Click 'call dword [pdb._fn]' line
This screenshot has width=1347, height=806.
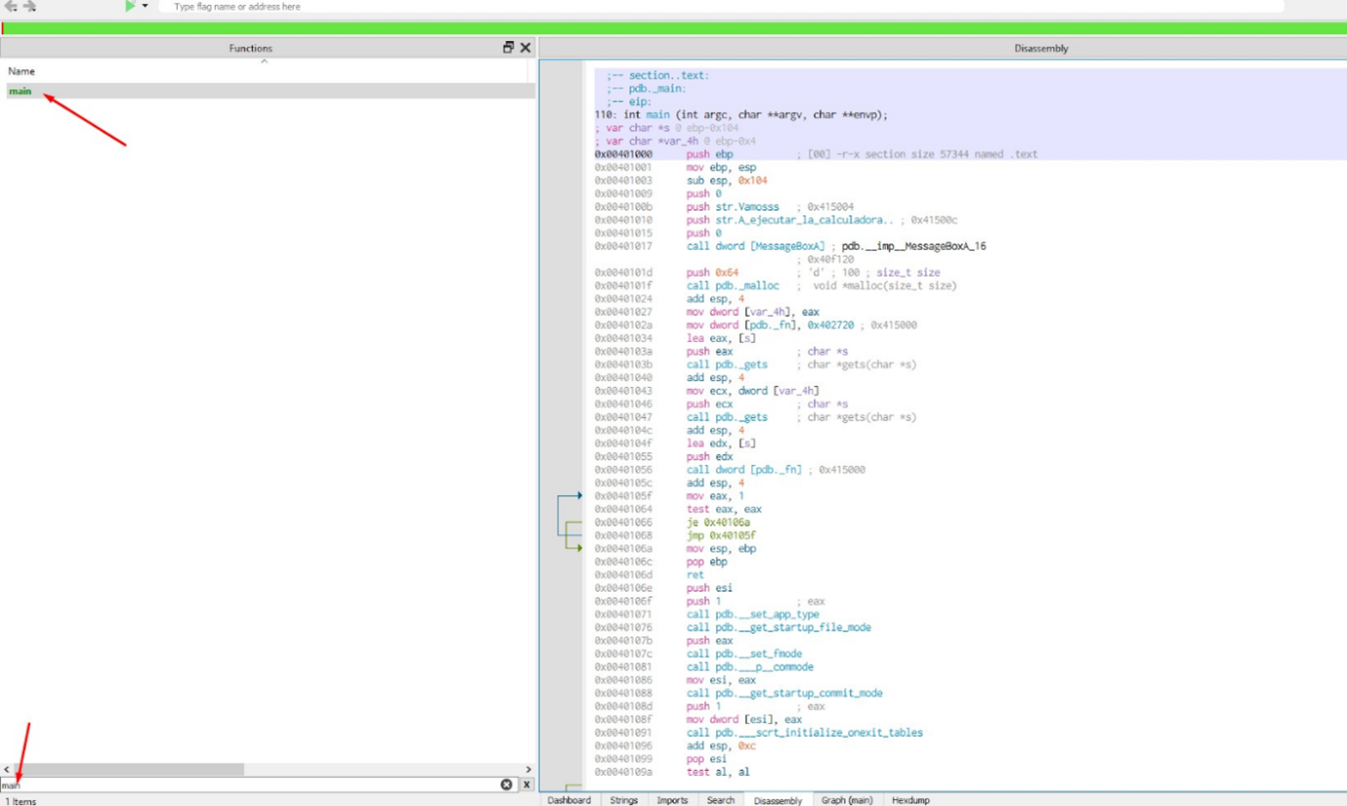[x=743, y=470]
